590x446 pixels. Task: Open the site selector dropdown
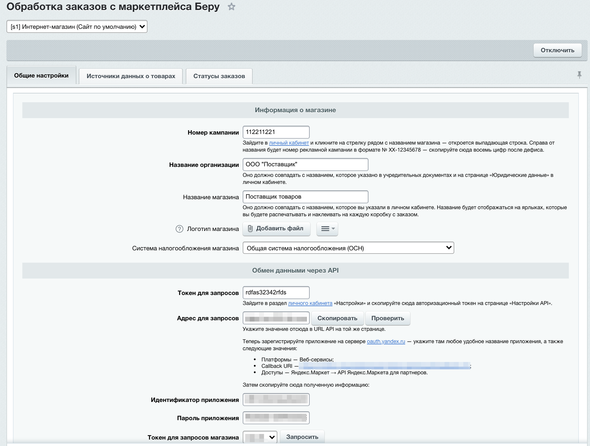[x=77, y=27]
